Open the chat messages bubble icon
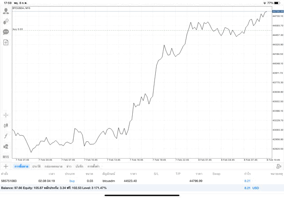Screen dimensions: 284x198 tap(6, 32)
